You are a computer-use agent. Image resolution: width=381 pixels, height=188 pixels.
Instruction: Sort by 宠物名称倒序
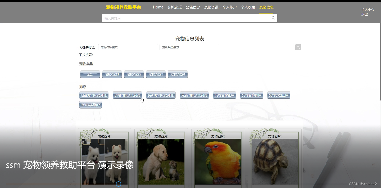252,95
